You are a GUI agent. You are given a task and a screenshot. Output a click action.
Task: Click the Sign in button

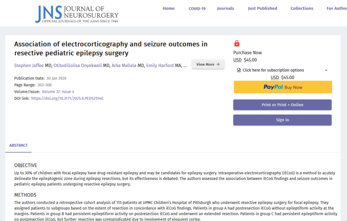click(282, 120)
